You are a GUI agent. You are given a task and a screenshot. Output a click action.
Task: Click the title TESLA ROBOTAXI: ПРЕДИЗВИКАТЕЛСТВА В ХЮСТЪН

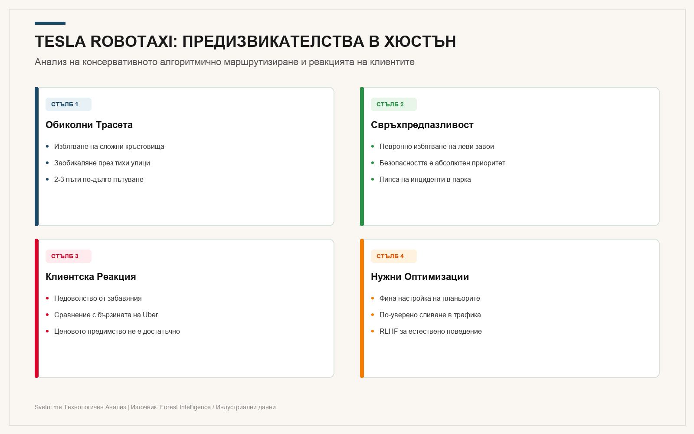(x=245, y=42)
